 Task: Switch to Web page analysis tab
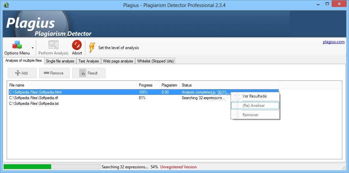[118, 61]
